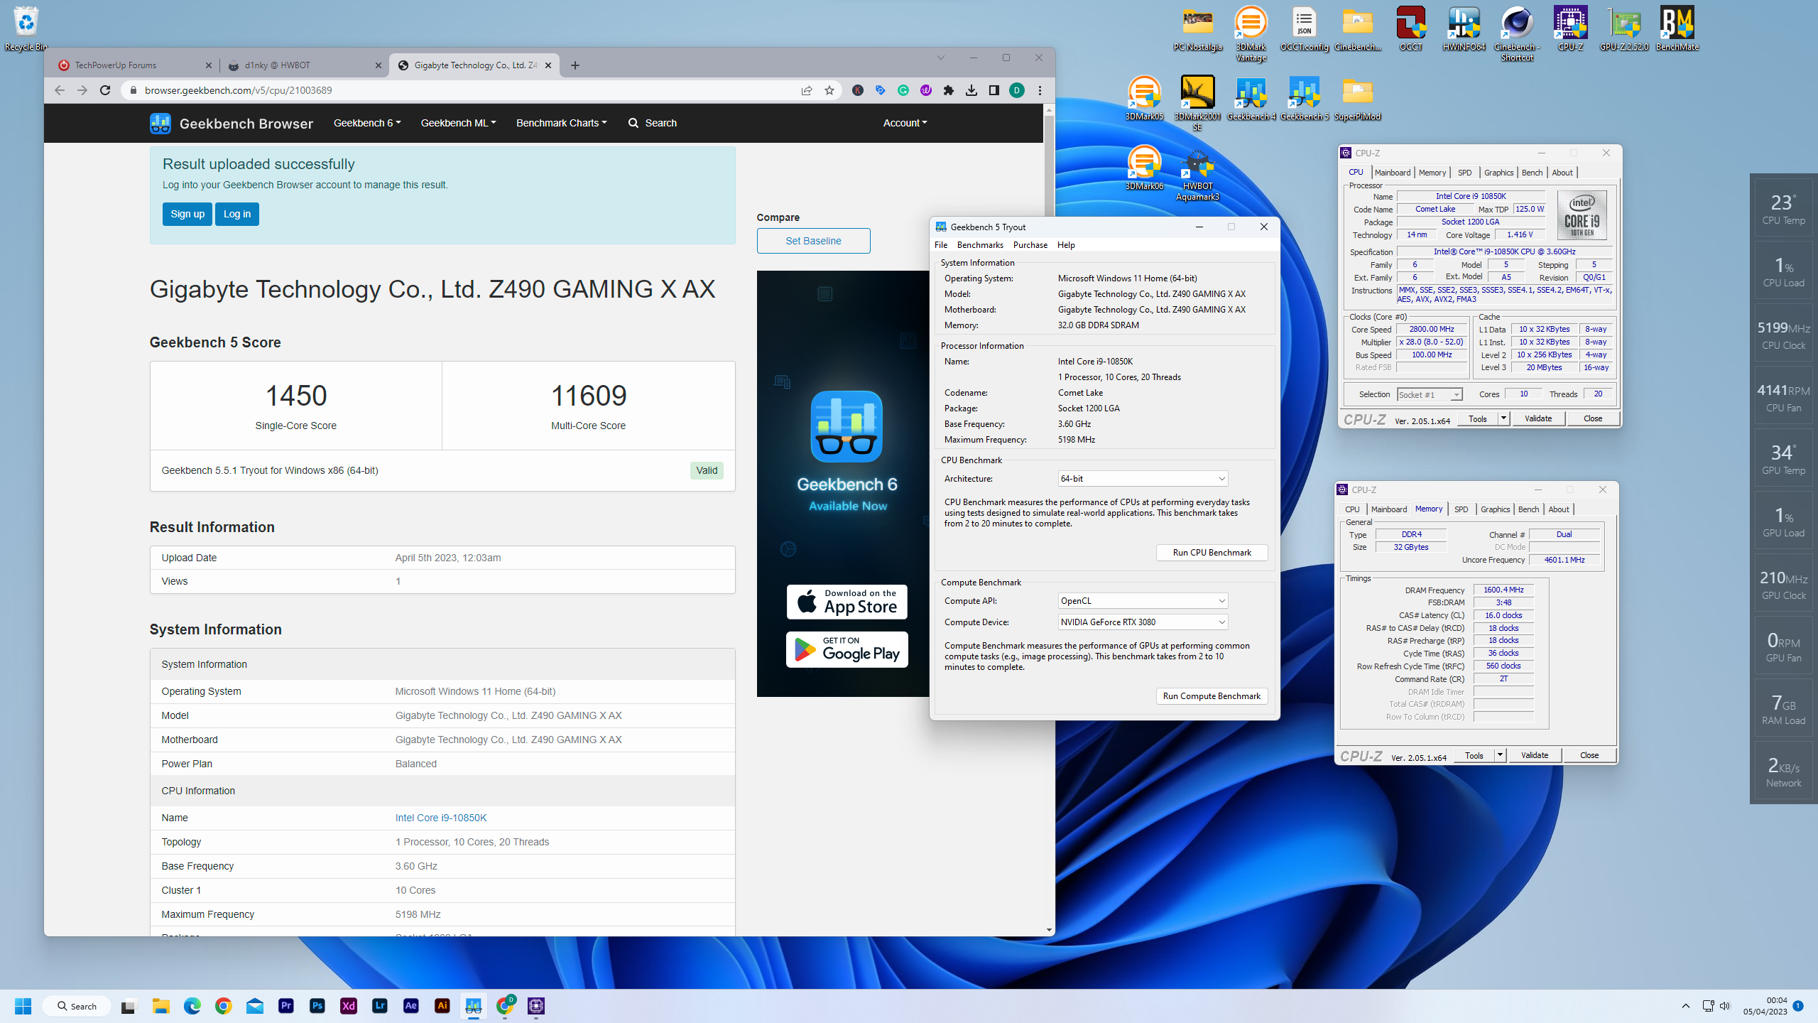Click Sign up button
The width and height of the screenshot is (1818, 1023).
click(x=187, y=214)
